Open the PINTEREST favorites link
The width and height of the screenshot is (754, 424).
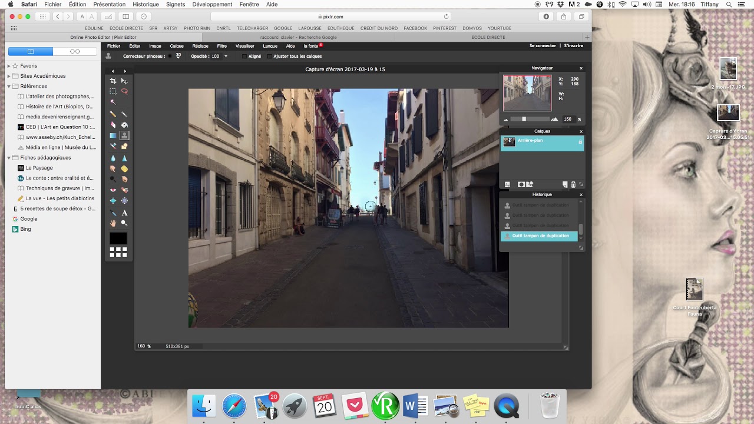pyautogui.click(x=445, y=28)
